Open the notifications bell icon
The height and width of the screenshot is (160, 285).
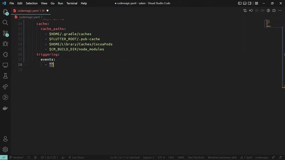click(280, 157)
